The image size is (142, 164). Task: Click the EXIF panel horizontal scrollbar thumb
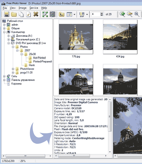point(74,156)
